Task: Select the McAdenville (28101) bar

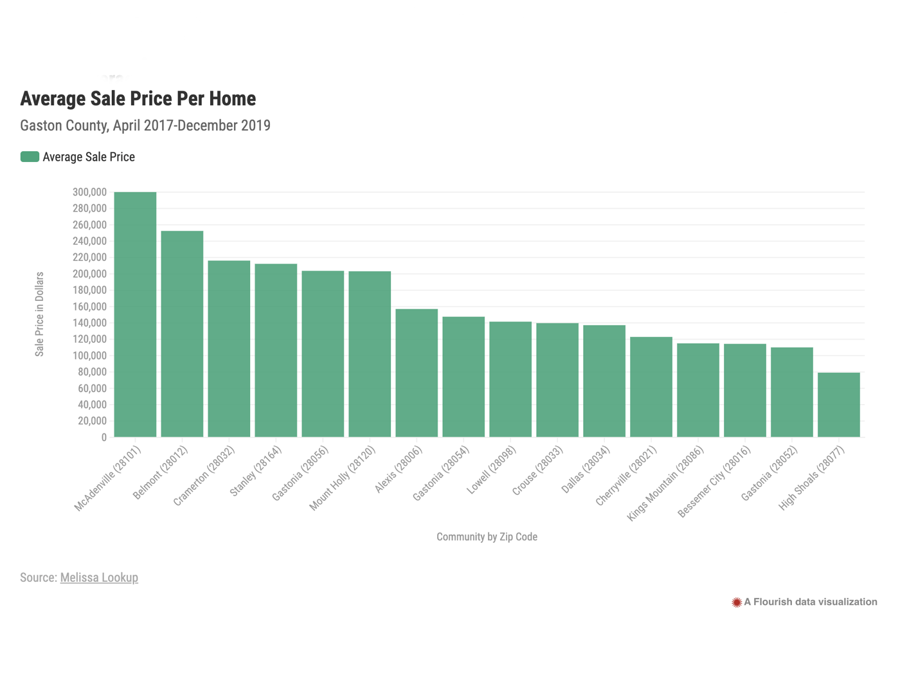Action: [135, 315]
